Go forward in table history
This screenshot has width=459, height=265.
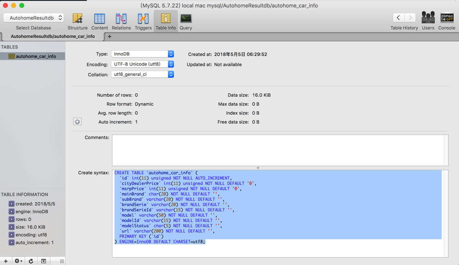point(410,18)
